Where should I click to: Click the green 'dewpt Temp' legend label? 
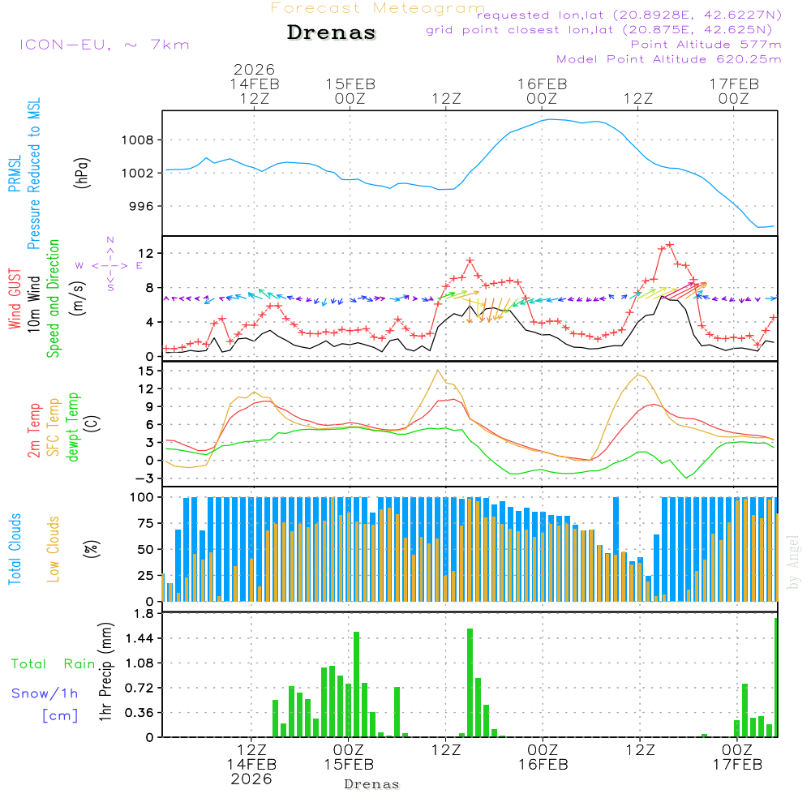point(73,427)
